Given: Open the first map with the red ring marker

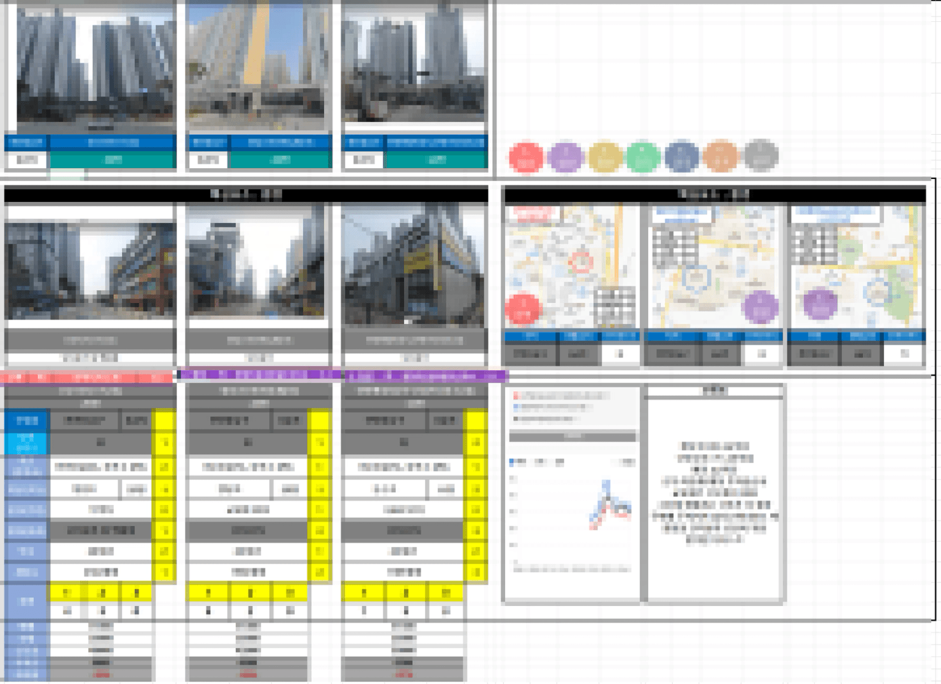Looking at the screenshot, I should pyautogui.click(x=572, y=266).
